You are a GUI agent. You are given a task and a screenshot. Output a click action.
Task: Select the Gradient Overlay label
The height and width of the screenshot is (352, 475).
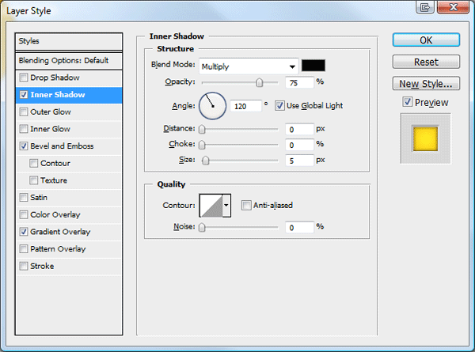(60, 232)
